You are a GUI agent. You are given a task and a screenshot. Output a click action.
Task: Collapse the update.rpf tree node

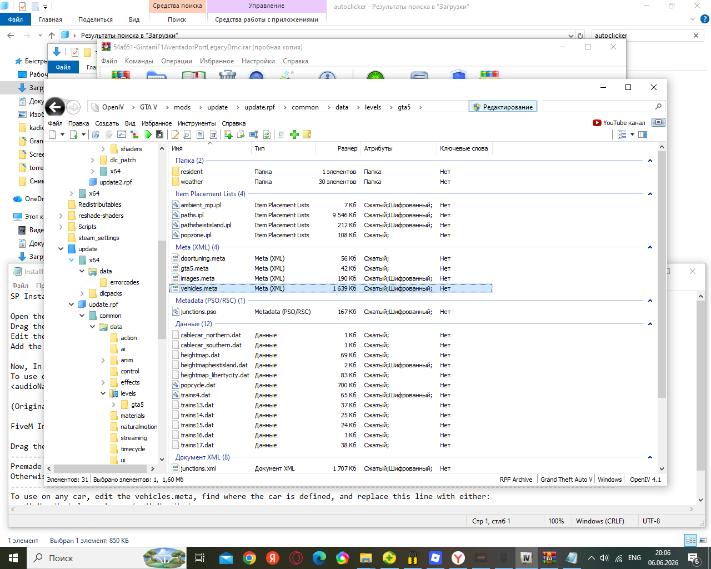[x=71, y=305]
